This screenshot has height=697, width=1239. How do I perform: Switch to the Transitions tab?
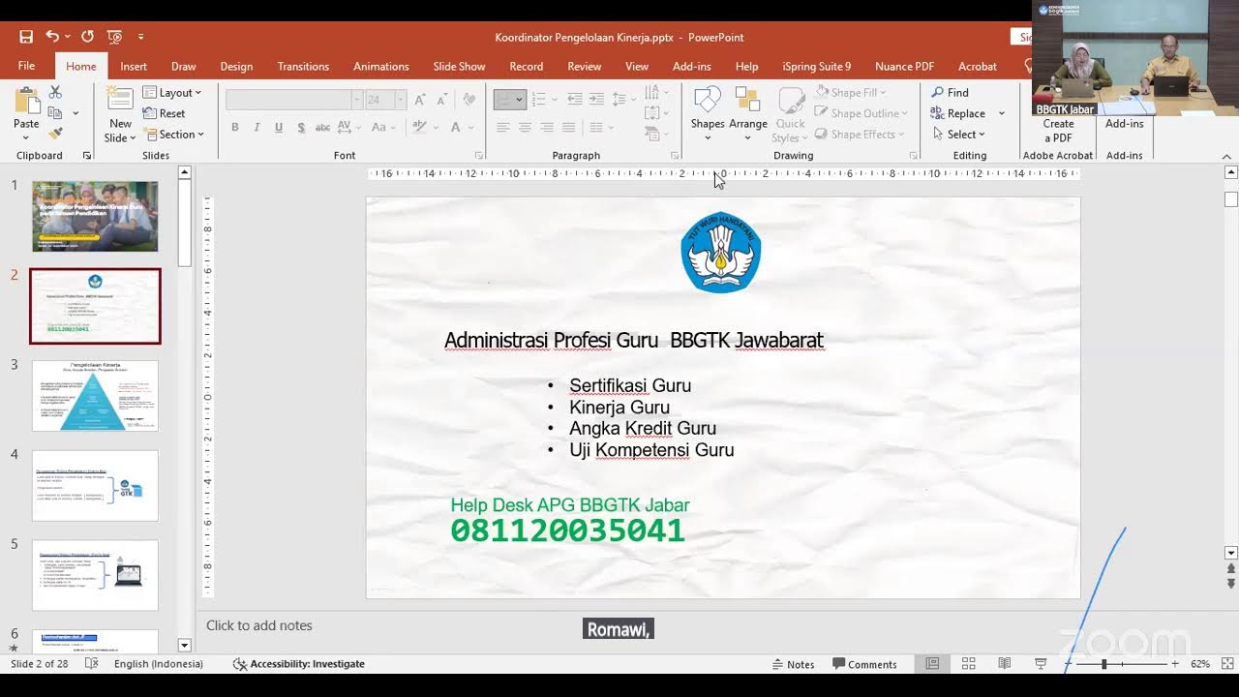(303, 66)
